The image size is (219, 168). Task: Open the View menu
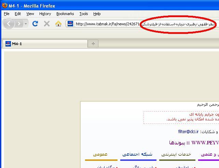(x=30, y=14)
